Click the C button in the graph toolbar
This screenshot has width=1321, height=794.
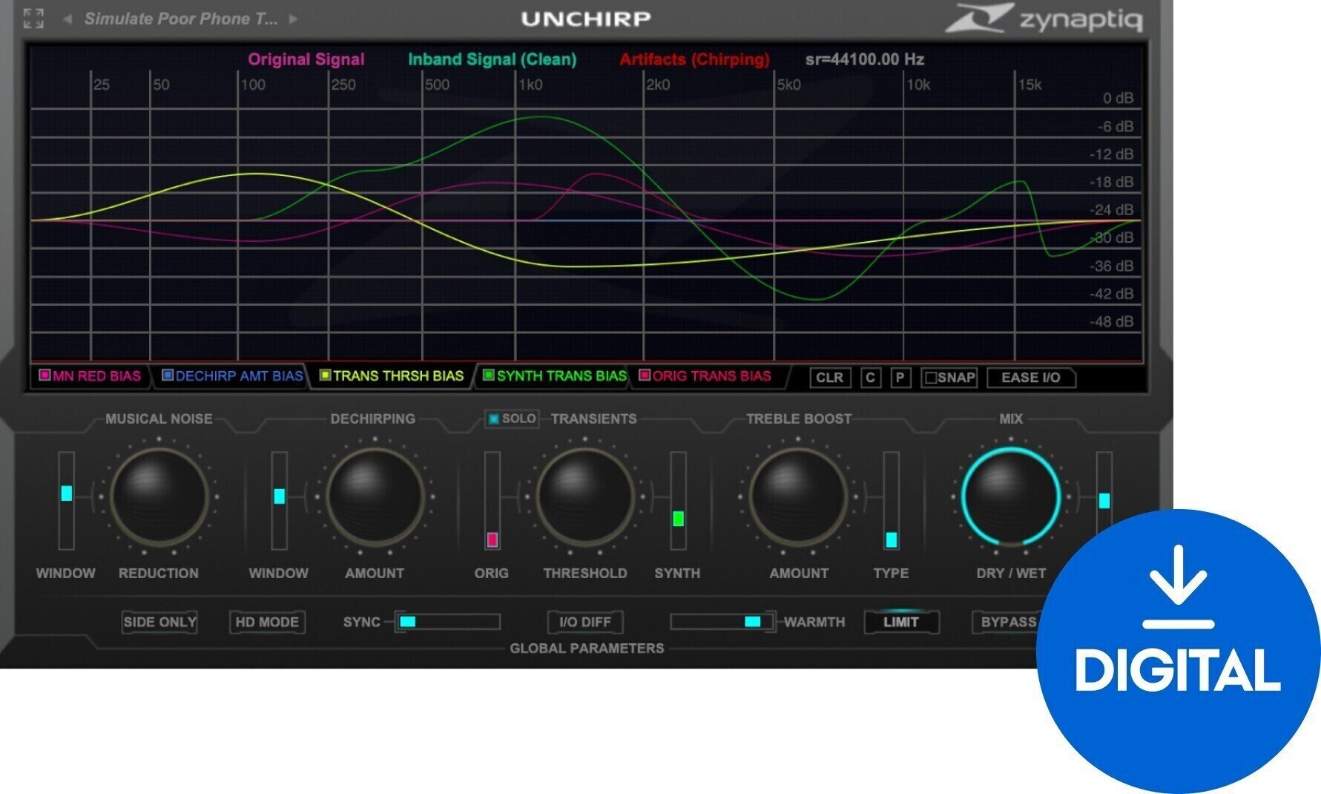[869, 378]
